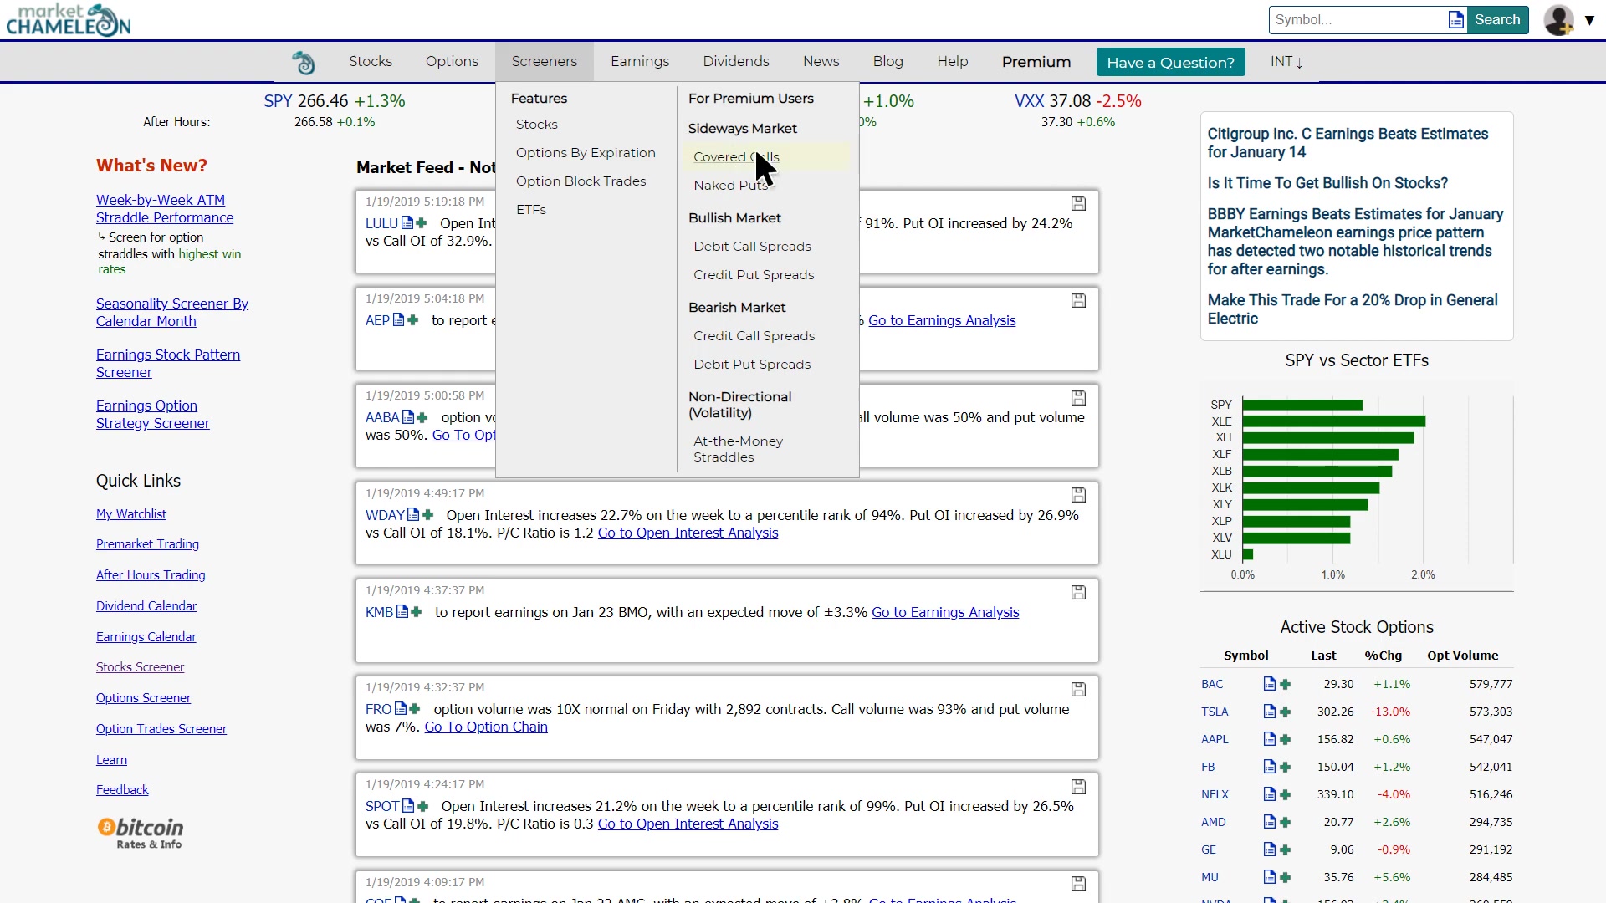Add WDAY to watchlist with plus icon
1606x903 pixels.
coord(428,515)
